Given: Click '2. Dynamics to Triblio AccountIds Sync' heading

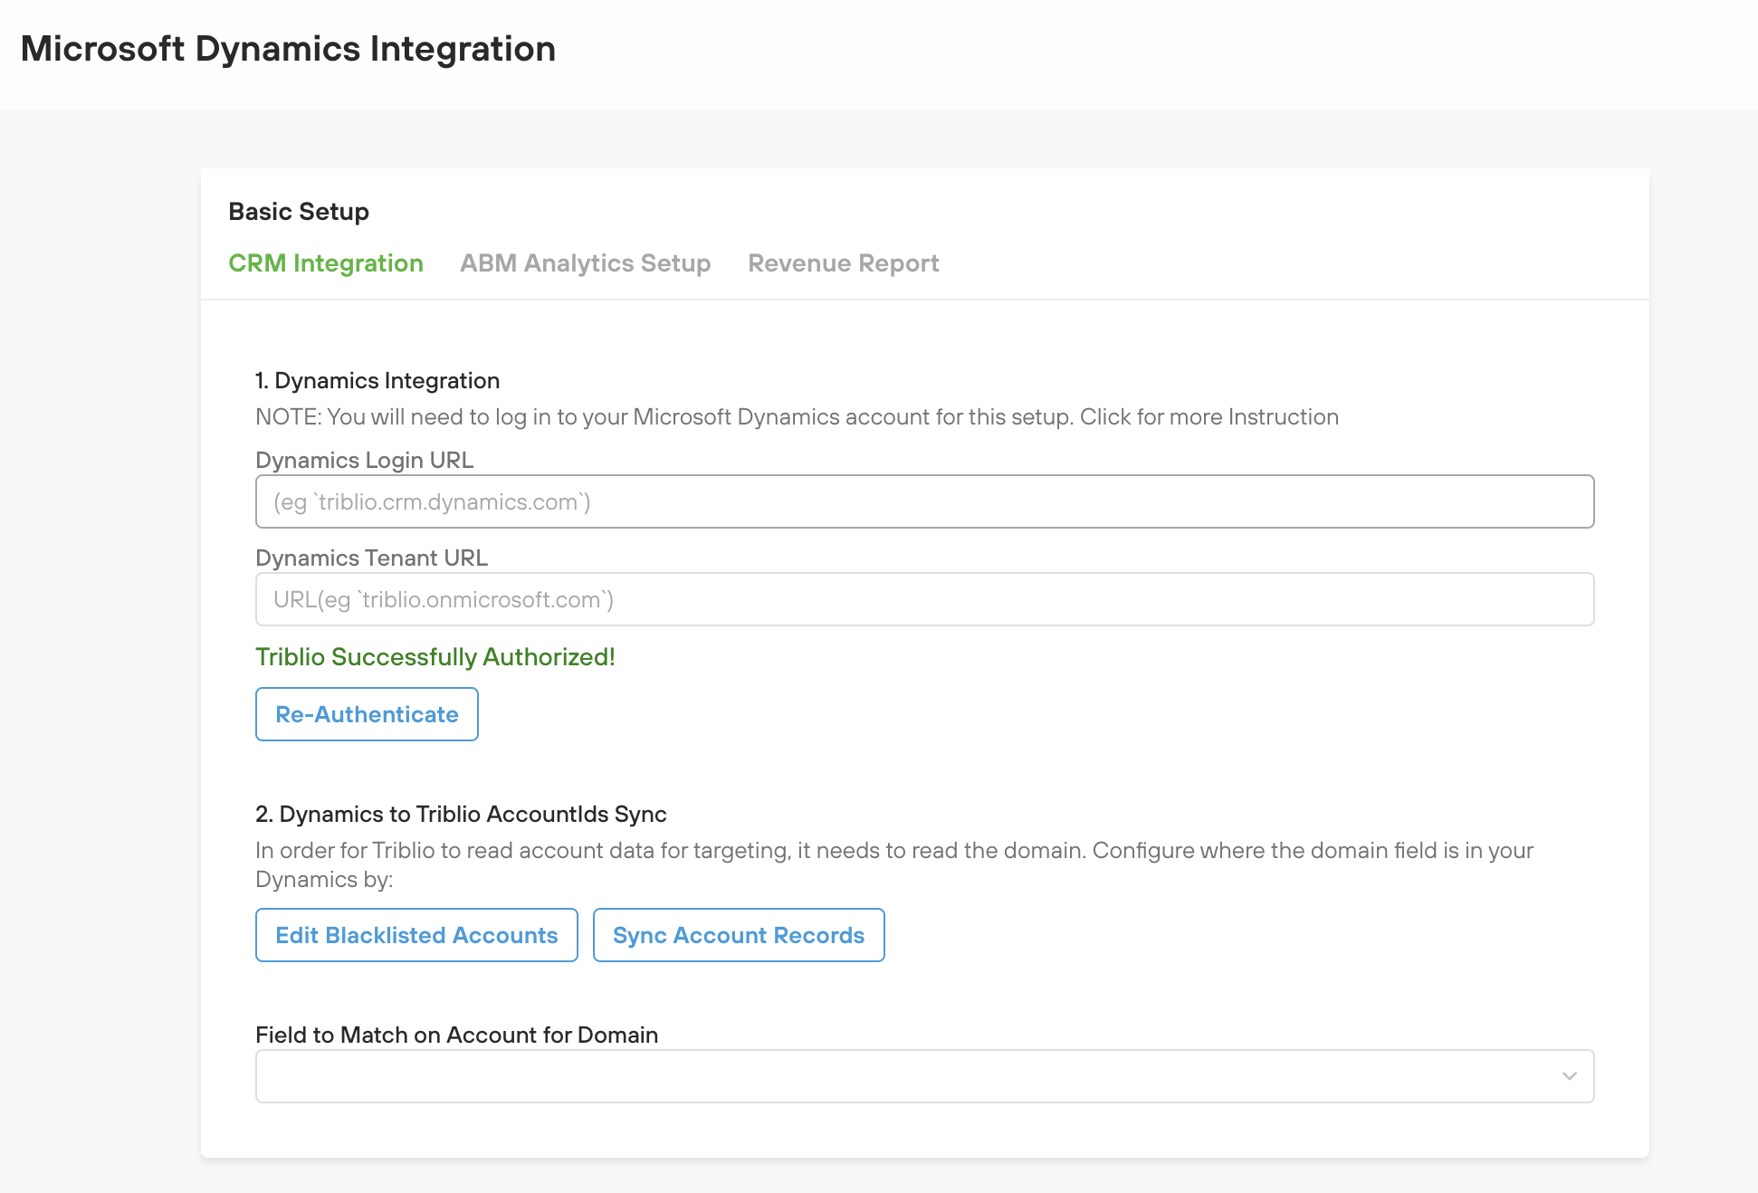Looking at the screenshot, I should (461, 815).
